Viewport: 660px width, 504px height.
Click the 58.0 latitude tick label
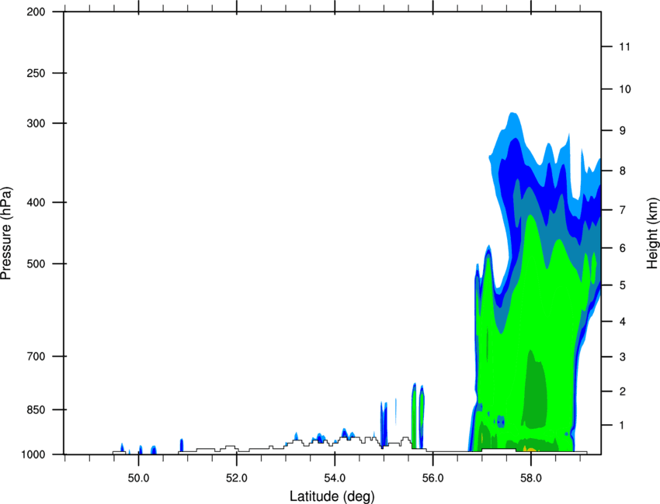[531, 478]
